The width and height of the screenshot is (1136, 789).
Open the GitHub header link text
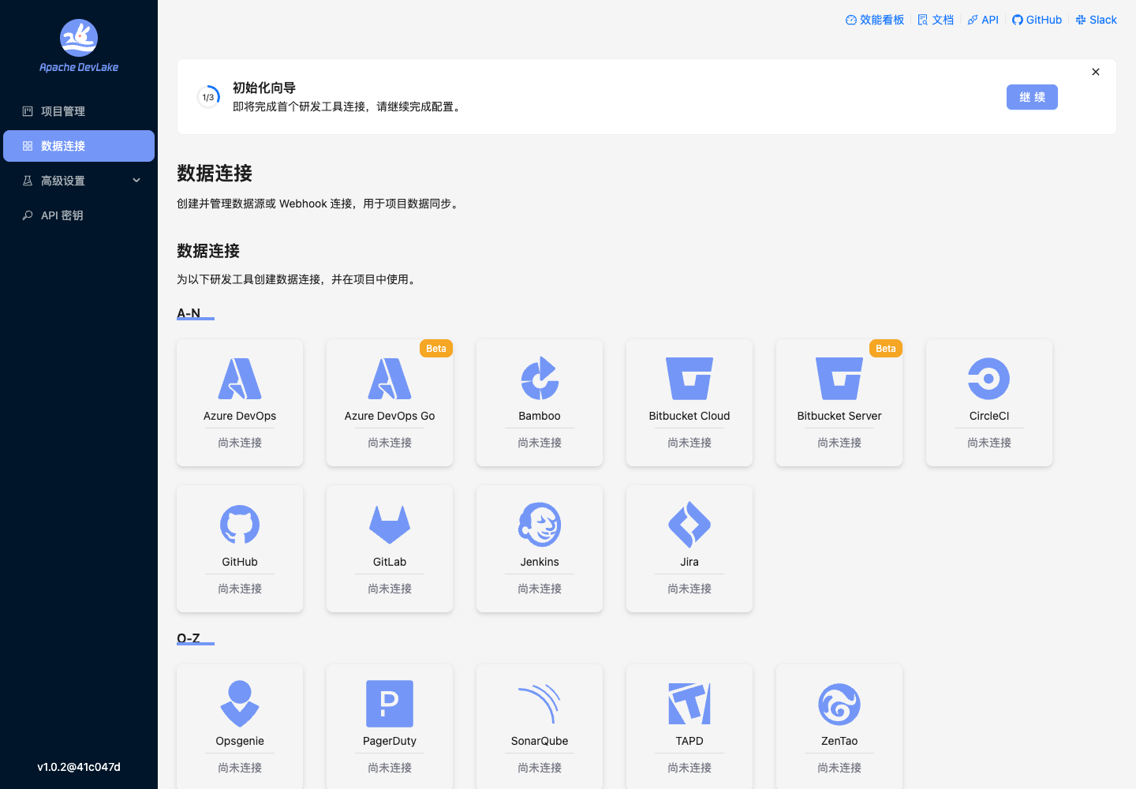[1044, 20]
